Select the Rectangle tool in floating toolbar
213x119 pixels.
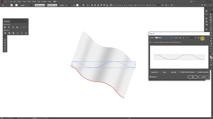pos(5,40)
